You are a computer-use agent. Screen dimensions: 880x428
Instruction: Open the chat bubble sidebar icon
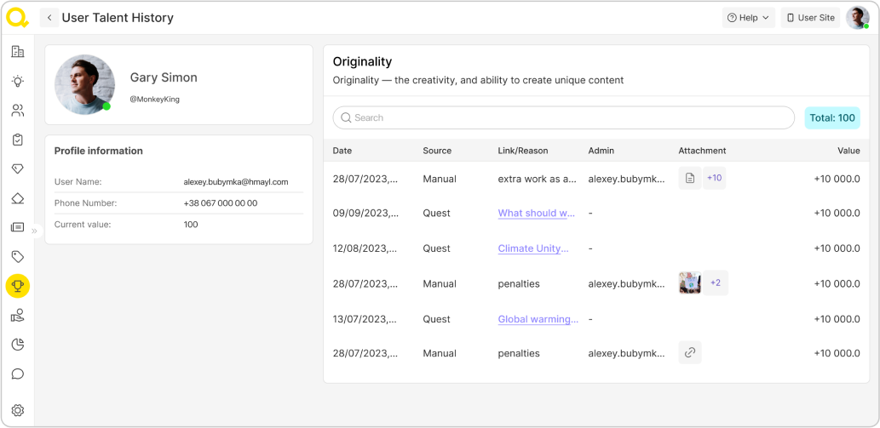(17, 374)
